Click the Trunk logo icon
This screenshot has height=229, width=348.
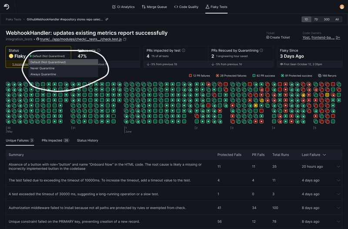(7, 7)
